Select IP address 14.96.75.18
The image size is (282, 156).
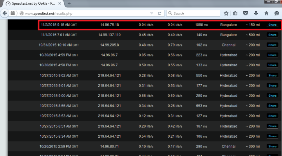tap(109, 25)
